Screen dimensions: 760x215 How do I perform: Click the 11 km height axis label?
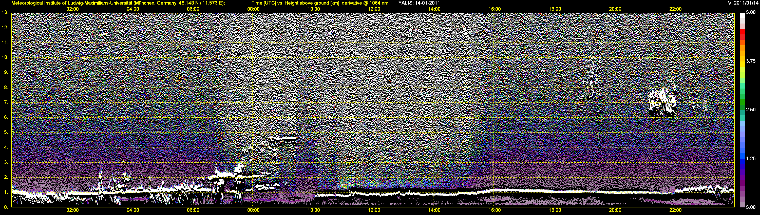(5, 42)
